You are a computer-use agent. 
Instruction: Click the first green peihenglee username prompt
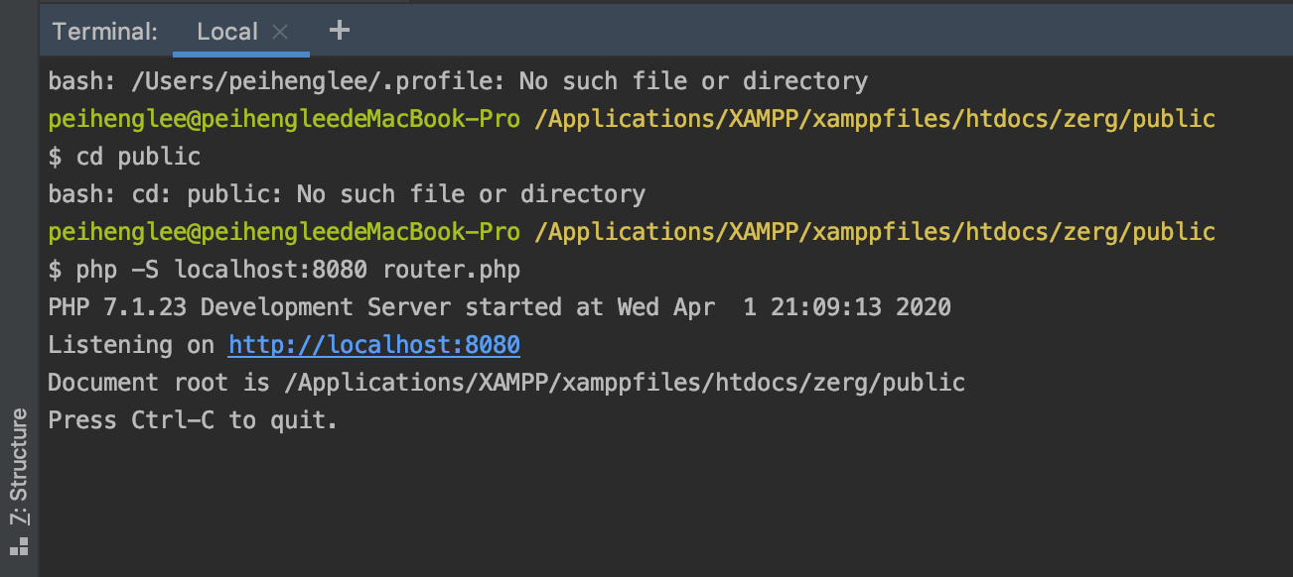tap(284, 119)
